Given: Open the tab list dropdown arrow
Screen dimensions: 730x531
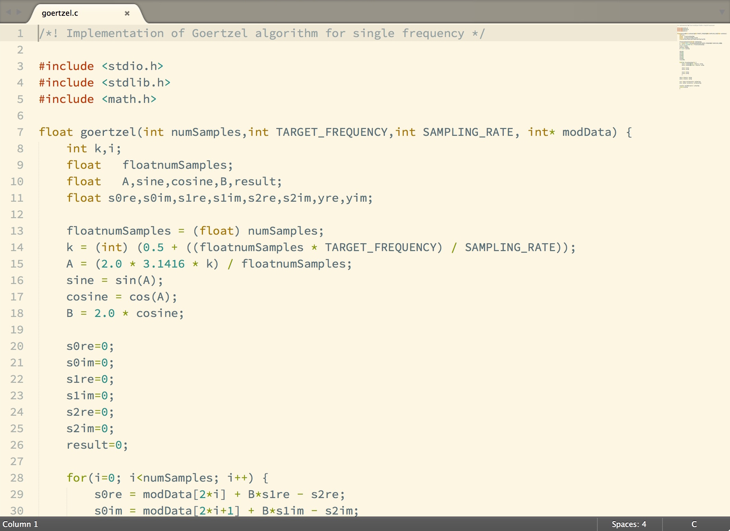Looking at the screenshot, I should [x=722, y=12].
